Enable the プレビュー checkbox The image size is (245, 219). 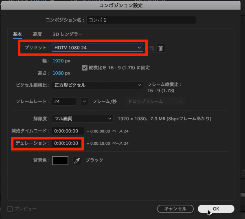click(x=10, y=209)
